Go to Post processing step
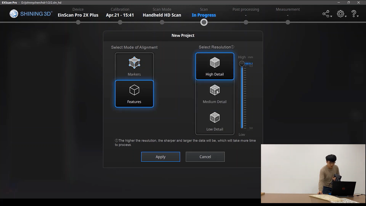Viewport: 366px width, 206px height. (246, 12)
